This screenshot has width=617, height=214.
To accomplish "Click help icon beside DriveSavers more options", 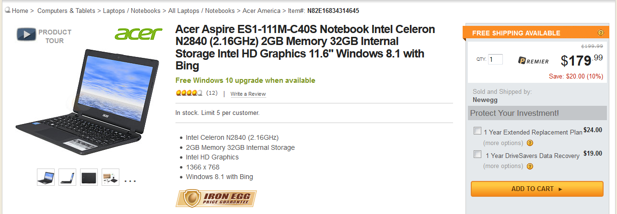I will coord(530,167).
